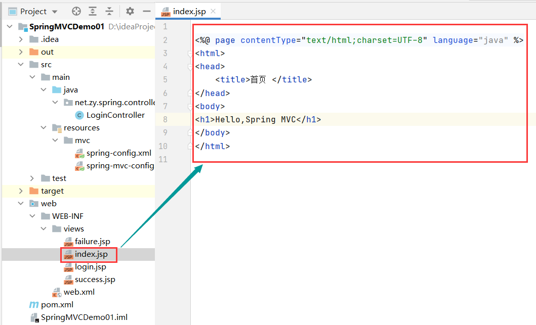Image resolution: width=536 pixels, height=325 pixels.
Task: Open spring-mvc-config file
Action: click(120, 166)
